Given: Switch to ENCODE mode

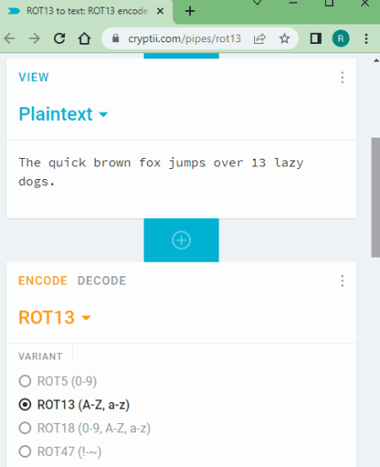Looking at the screenshot, I should tap(42, 281).
